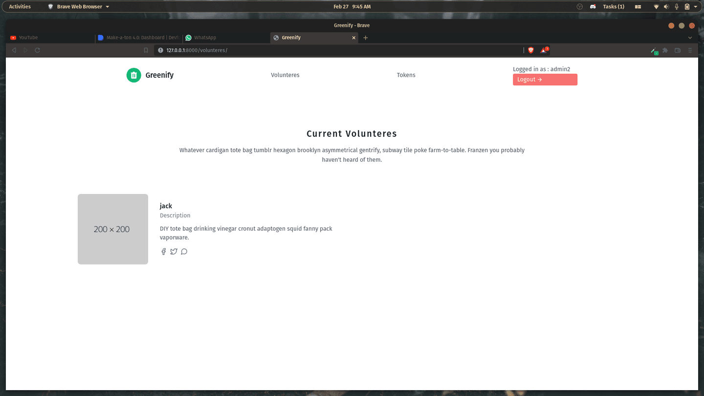Click the Discord tray icon
The height and width of the screenshot is (396, 704).
(593, 7)
